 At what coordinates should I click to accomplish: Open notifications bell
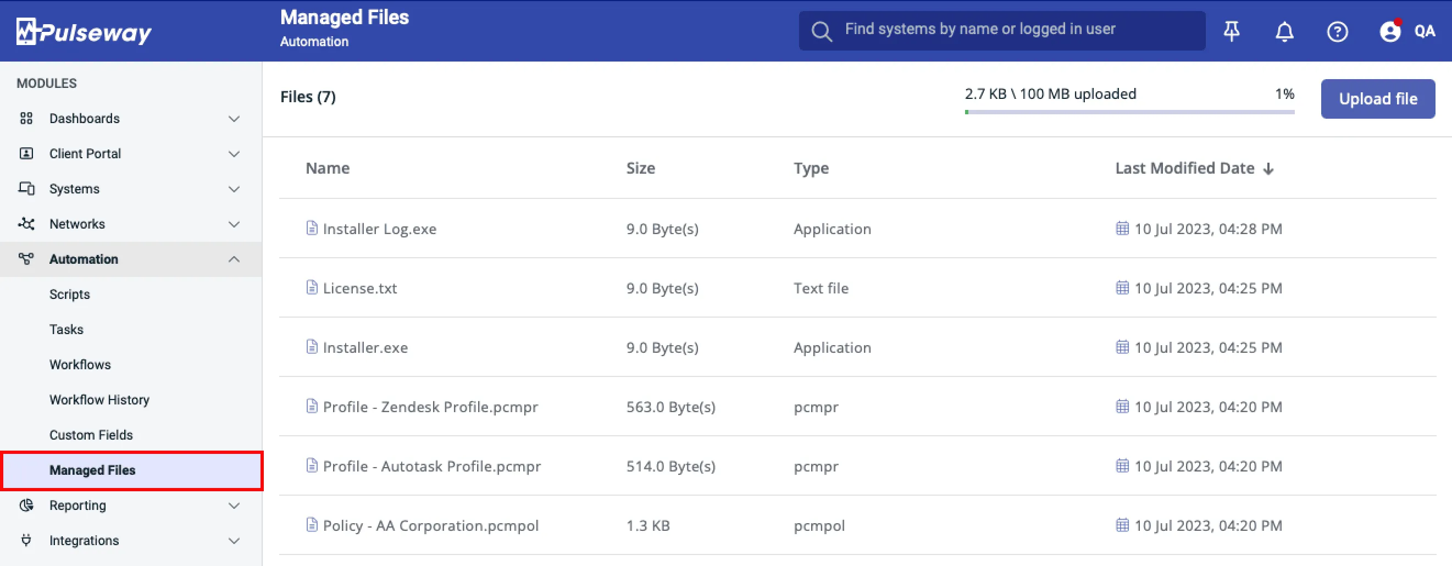coord(1284,31)
